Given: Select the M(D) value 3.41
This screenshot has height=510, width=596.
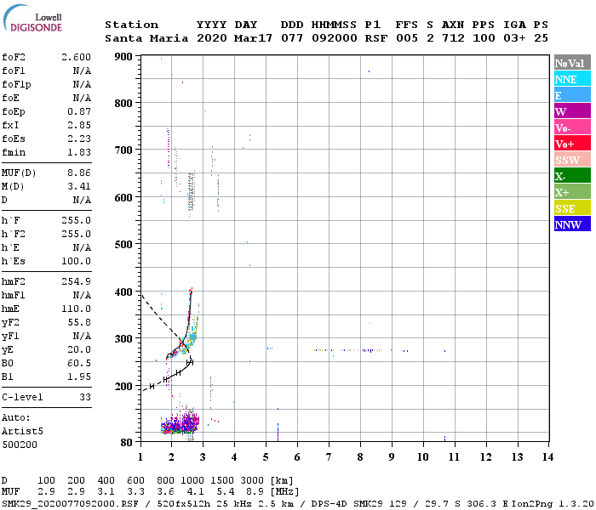Looking at the screenshot, I should [x=79, y=186].
